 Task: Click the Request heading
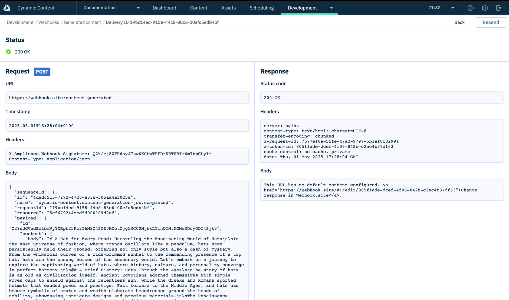(x=17, y=71)
